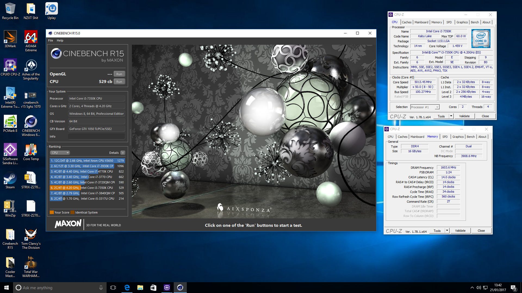Select the i3-7350K ranking entry

(87, 188)
